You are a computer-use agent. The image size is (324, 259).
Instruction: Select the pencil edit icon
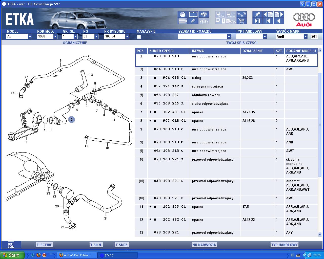tap(193, 21)
